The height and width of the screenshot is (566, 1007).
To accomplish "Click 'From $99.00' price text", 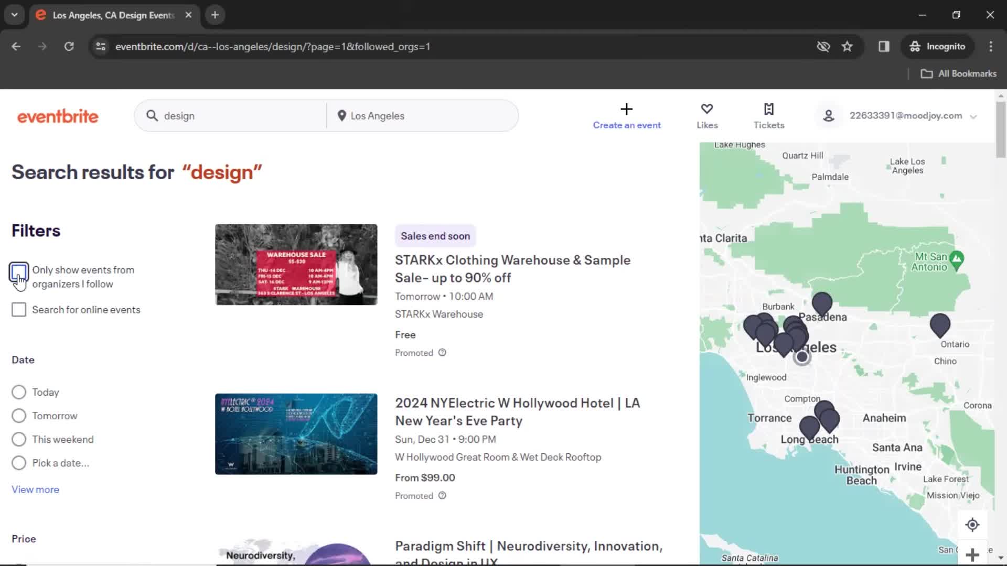I will (x=425, y=478).
